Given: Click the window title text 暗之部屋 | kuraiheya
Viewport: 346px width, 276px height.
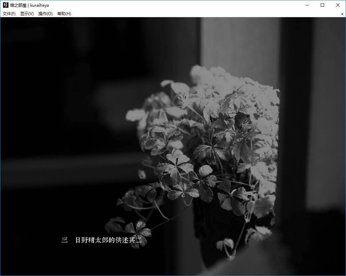Looking at the screenshot, I should coord(29,5).
